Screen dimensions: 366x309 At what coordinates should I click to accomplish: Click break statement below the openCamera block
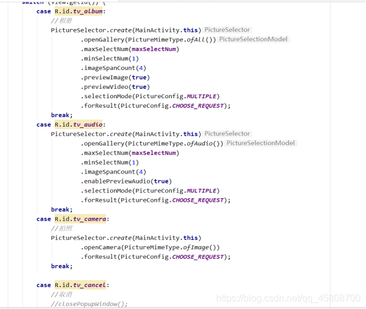pos(62,266)
